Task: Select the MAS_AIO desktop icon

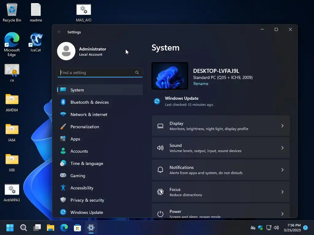Action: [84, 12]
